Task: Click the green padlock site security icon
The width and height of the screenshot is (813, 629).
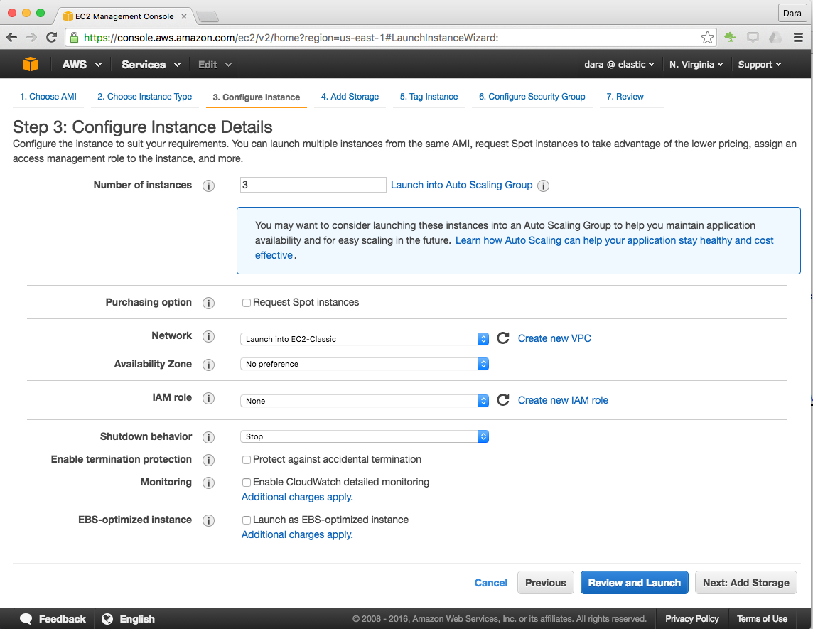Action: pyautogui.click(x=74, y=38)
